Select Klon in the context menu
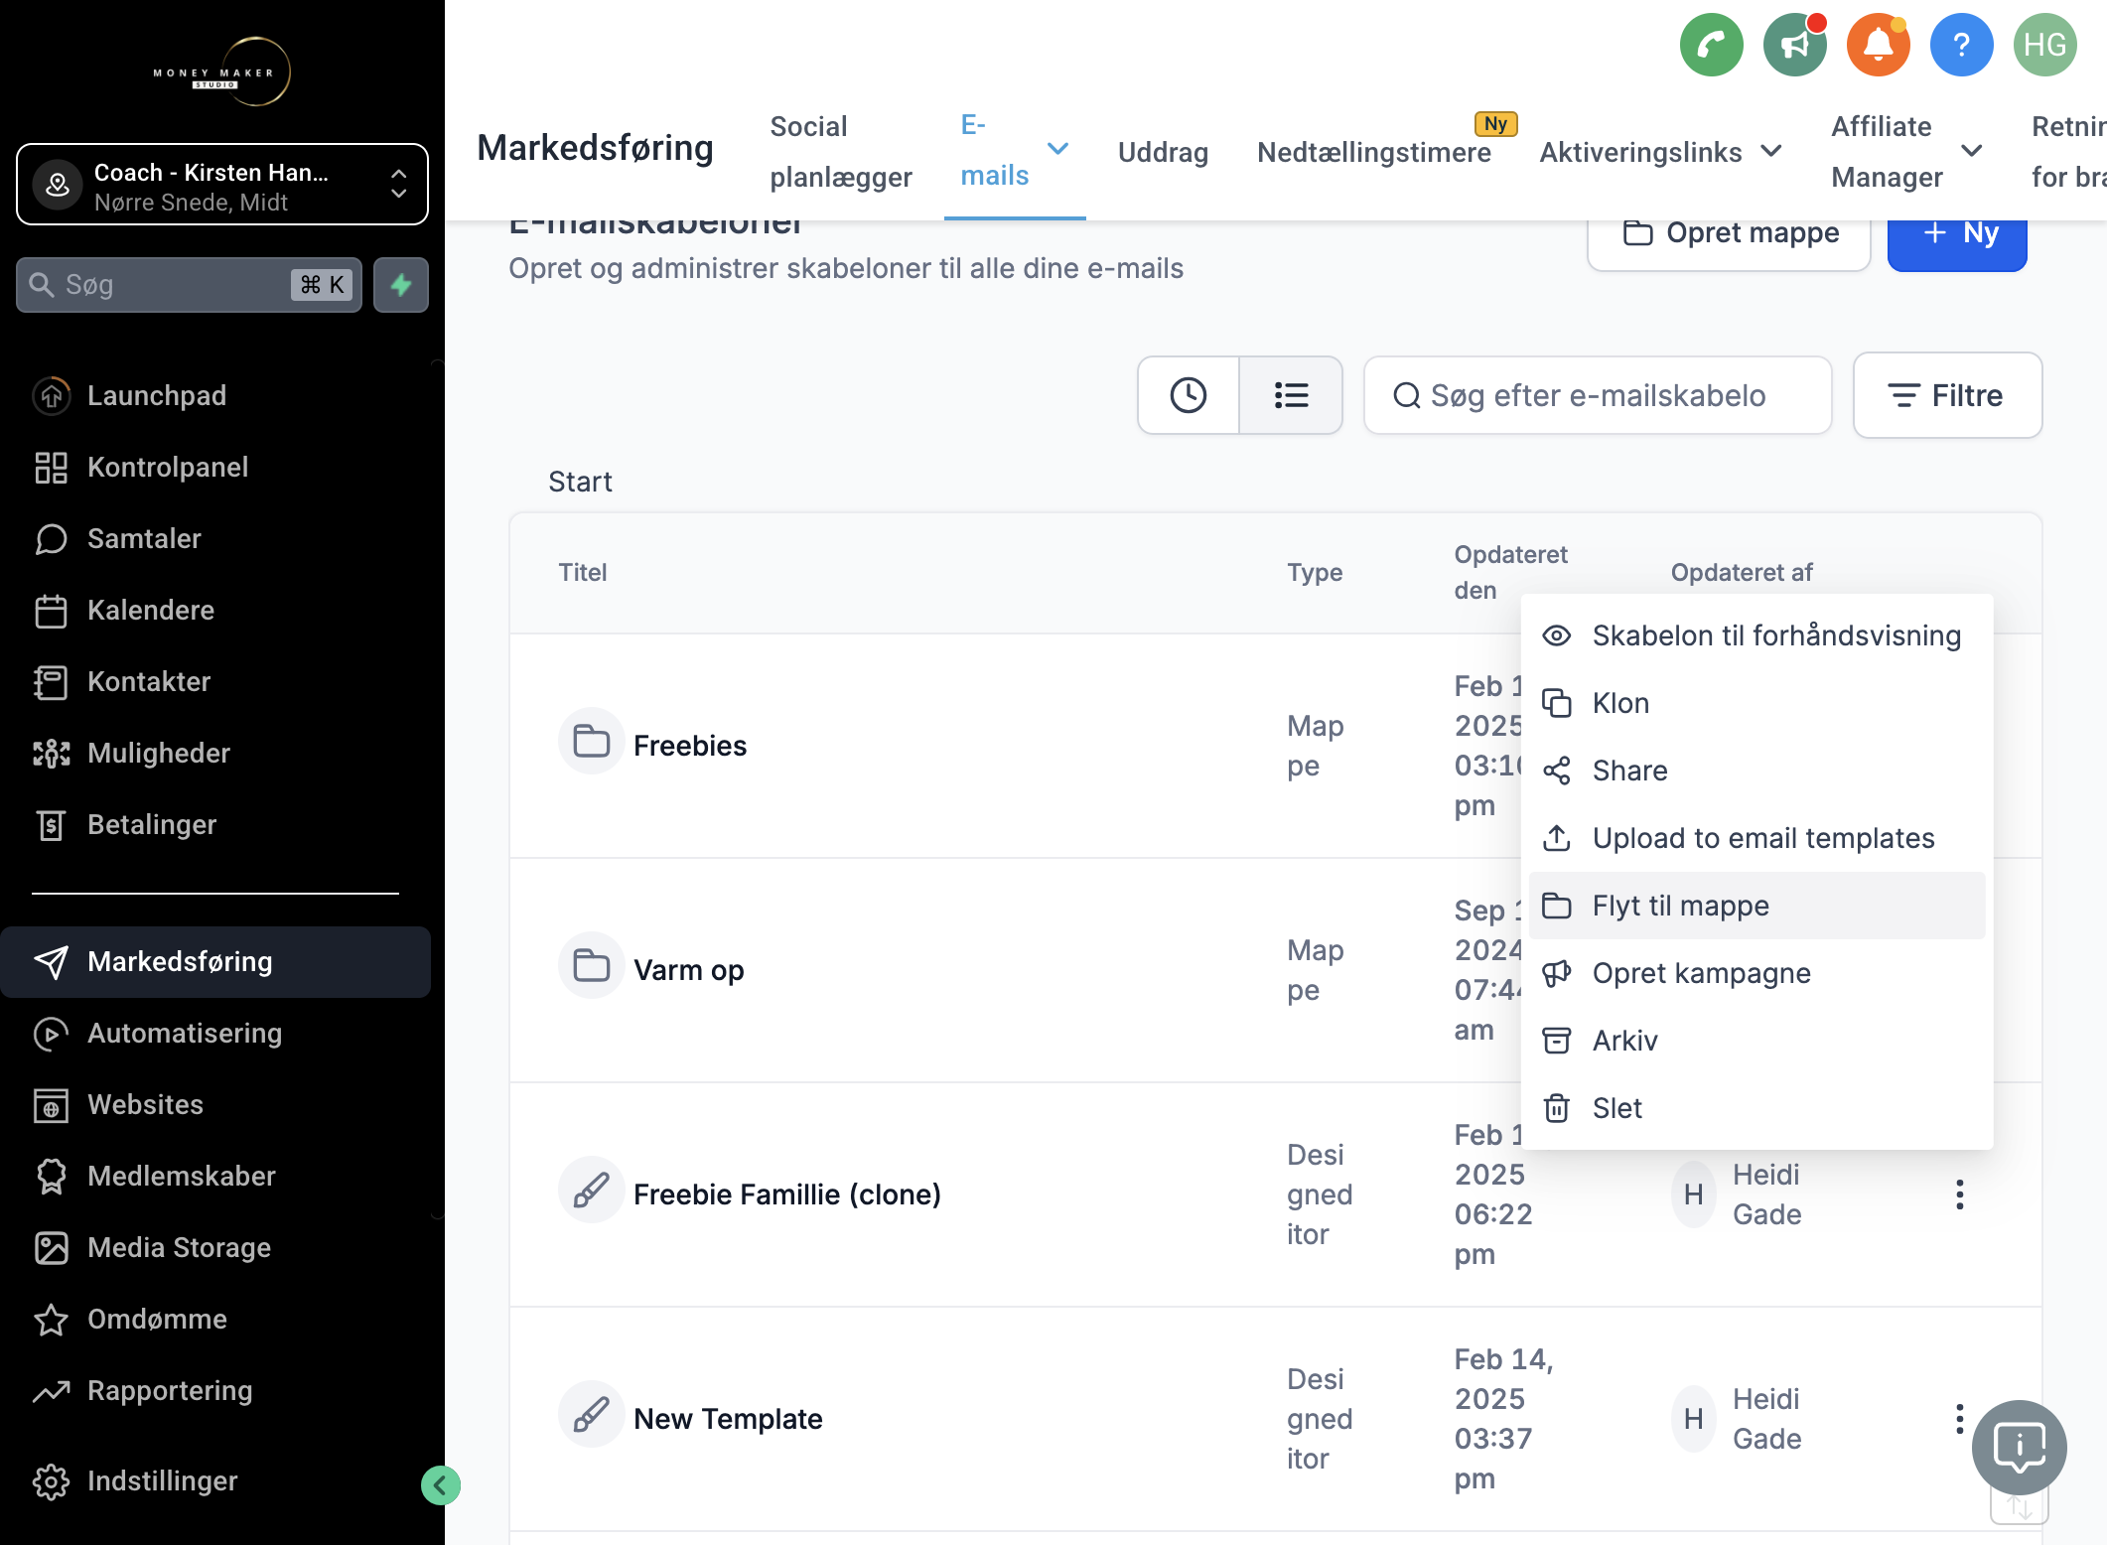Viewport: 2107px width, 1545px height. [x=1756, y=703]
